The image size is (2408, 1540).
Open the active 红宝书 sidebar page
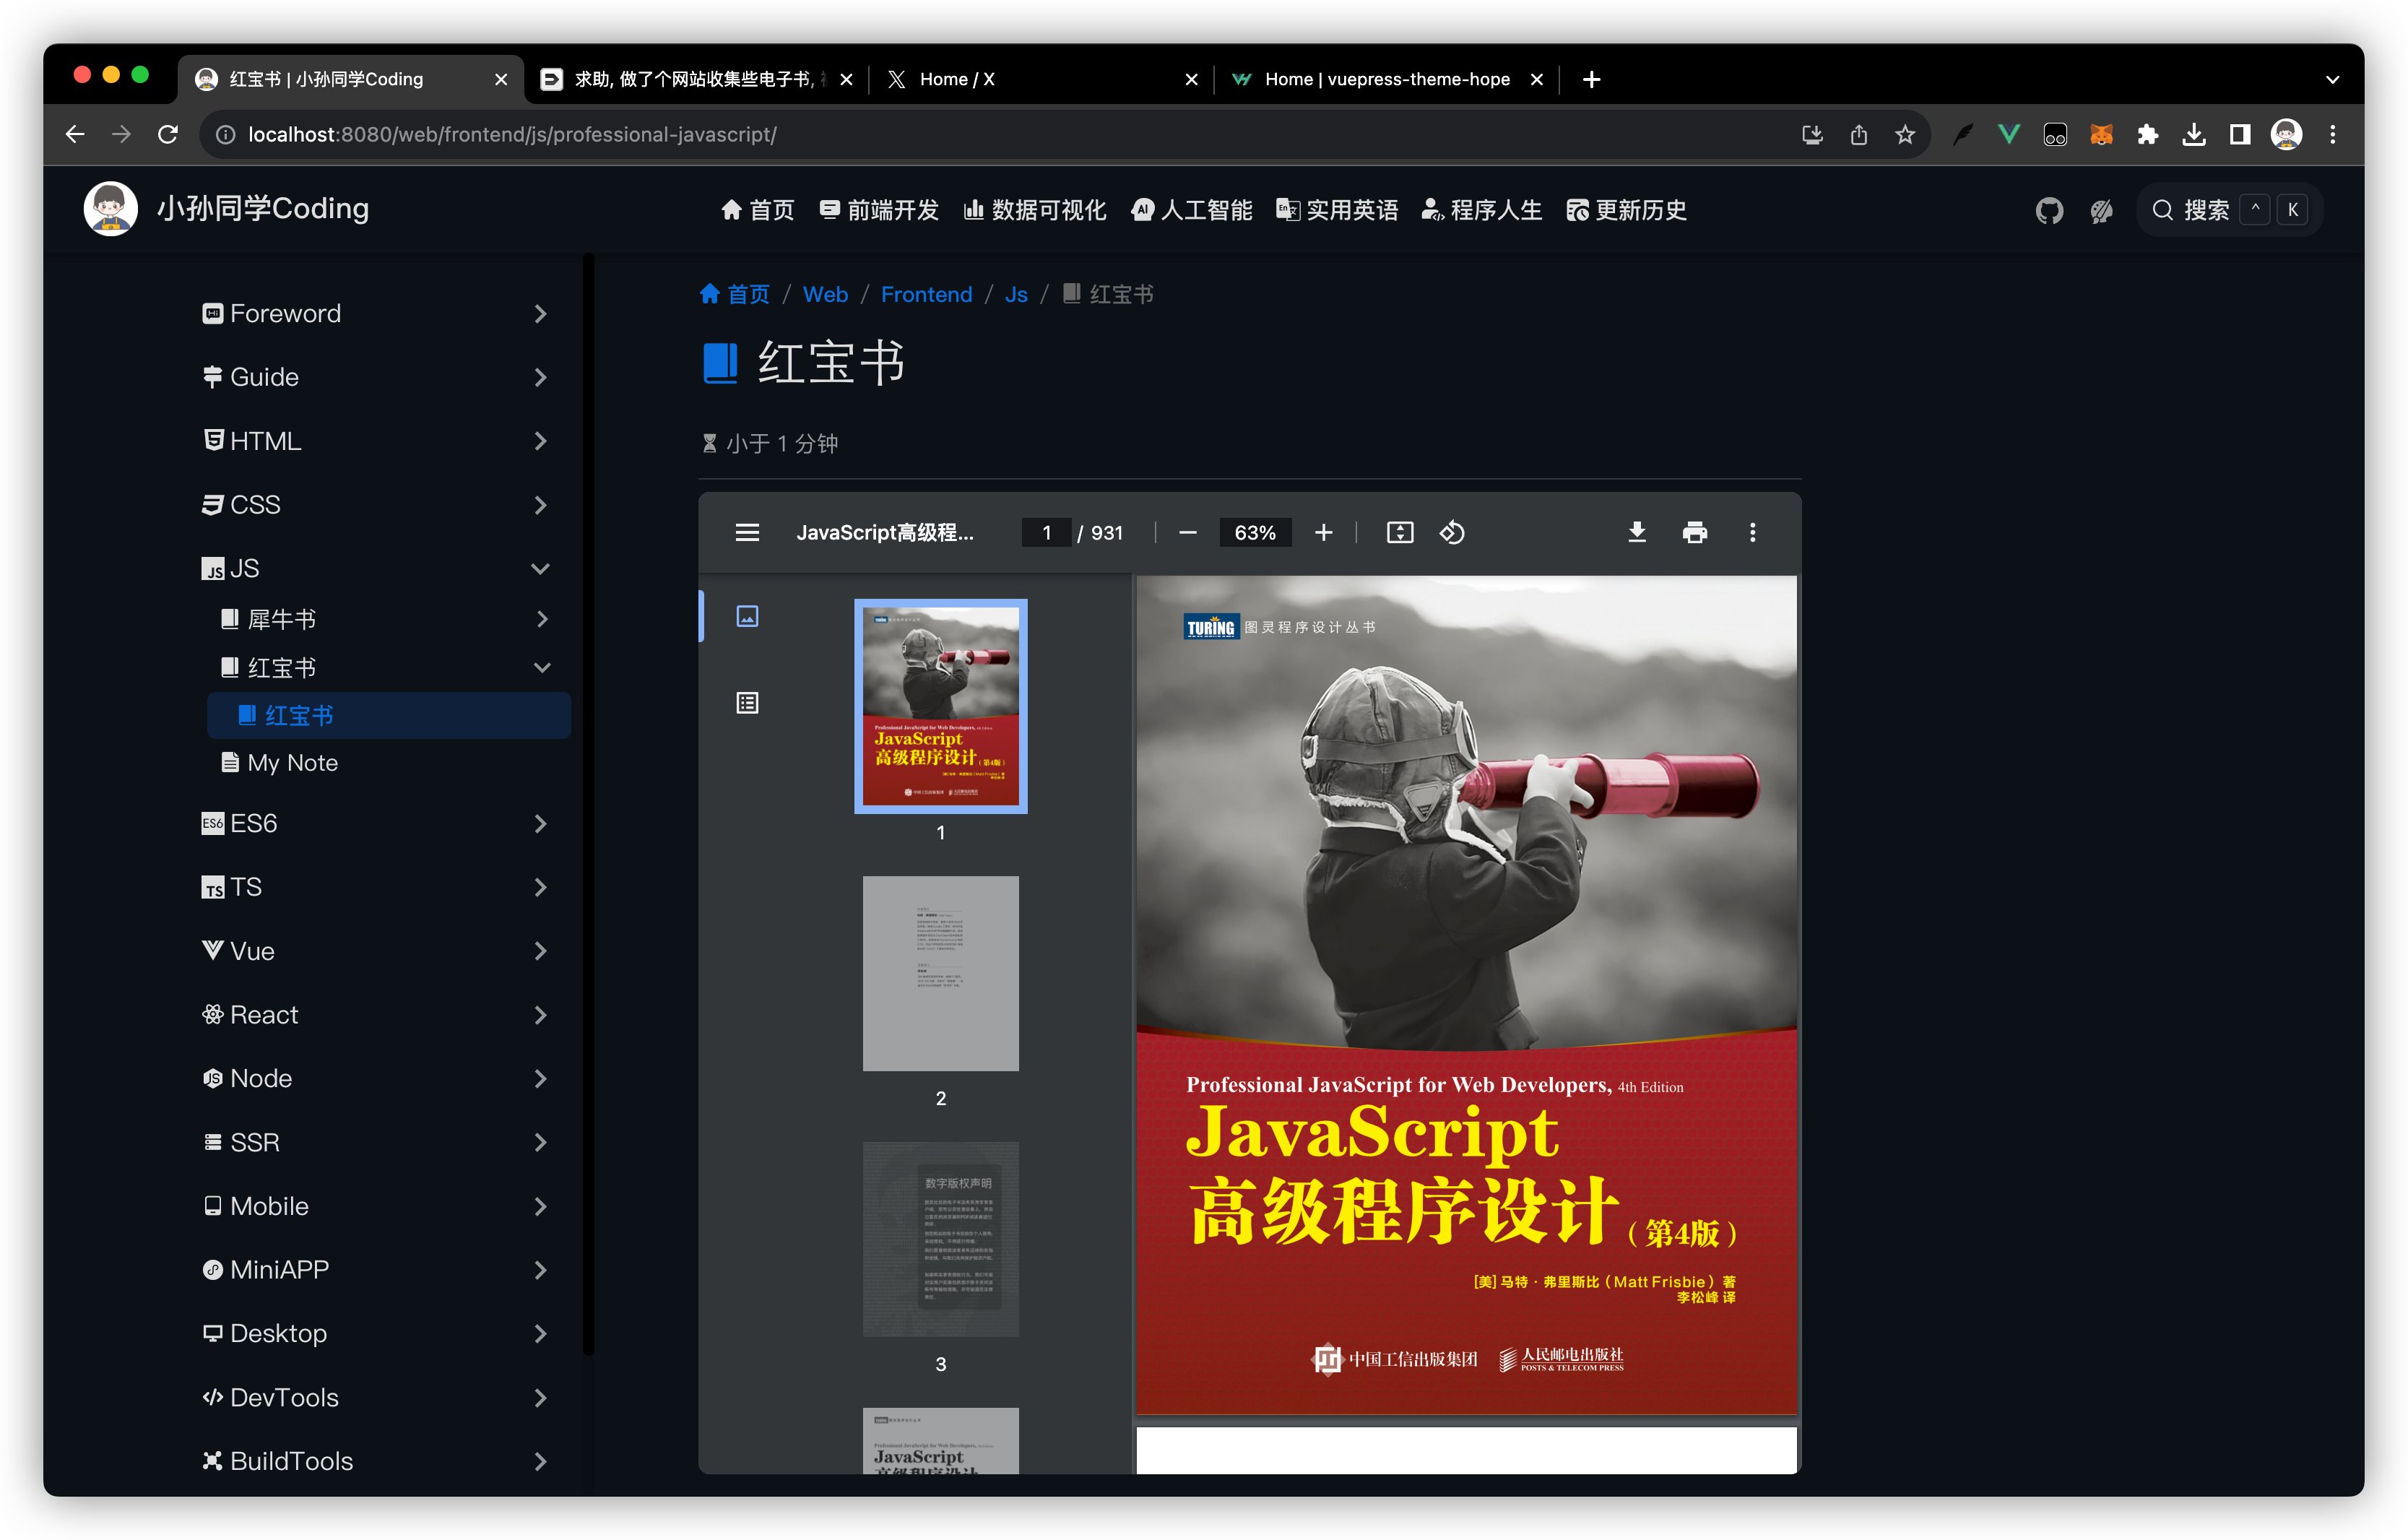(388, 715)
